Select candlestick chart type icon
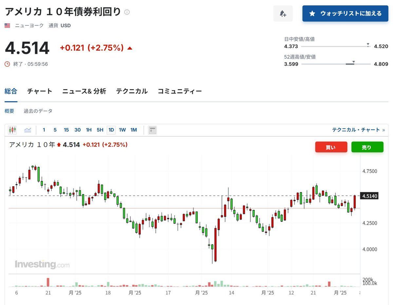 (x=12, y=130)
